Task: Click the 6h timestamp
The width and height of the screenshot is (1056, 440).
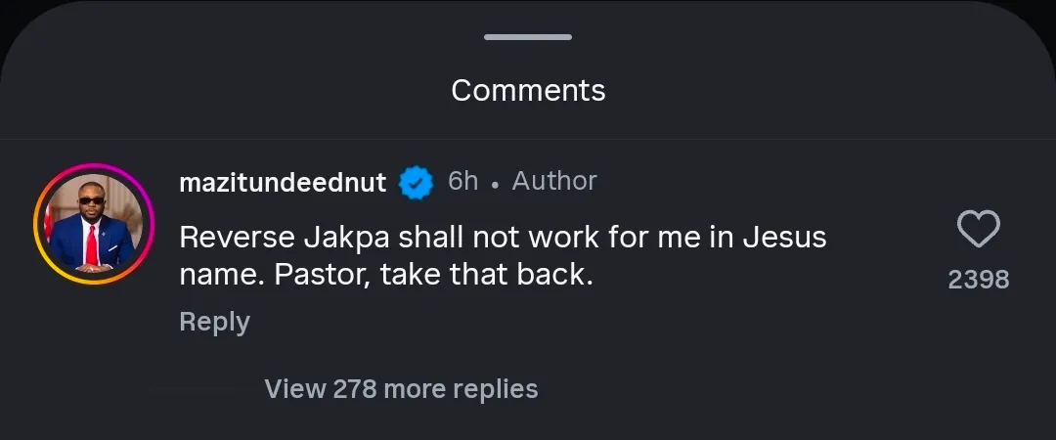Action: coord(462,181)
